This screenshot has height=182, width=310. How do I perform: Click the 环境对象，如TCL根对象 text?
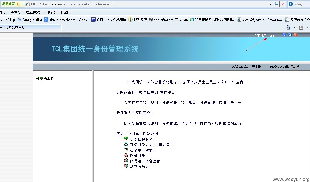tap(150, 145)
